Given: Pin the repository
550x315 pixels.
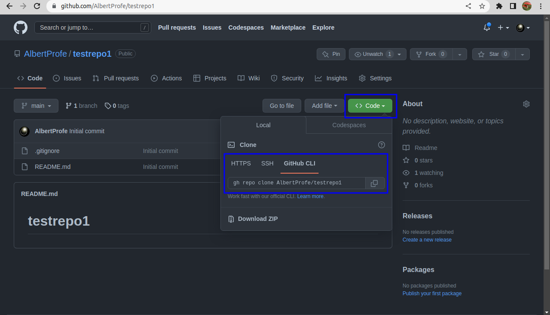Looking at the screenshot, I should coord(331,54).
